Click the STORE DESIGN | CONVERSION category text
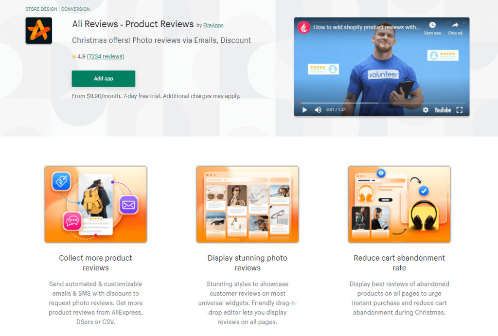Image resolution: width=498 pixels, height=336 pixels. pyautogui.click(x=57, y=9)
